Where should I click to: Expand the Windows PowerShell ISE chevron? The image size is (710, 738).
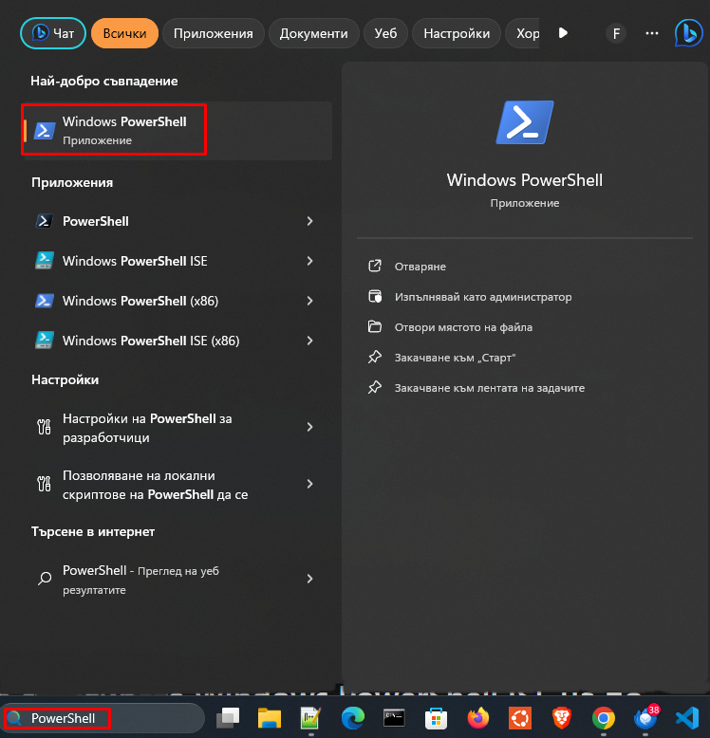pos(309,261)
